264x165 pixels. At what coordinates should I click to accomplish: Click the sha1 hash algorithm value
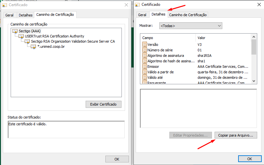[x=201, y=61]
